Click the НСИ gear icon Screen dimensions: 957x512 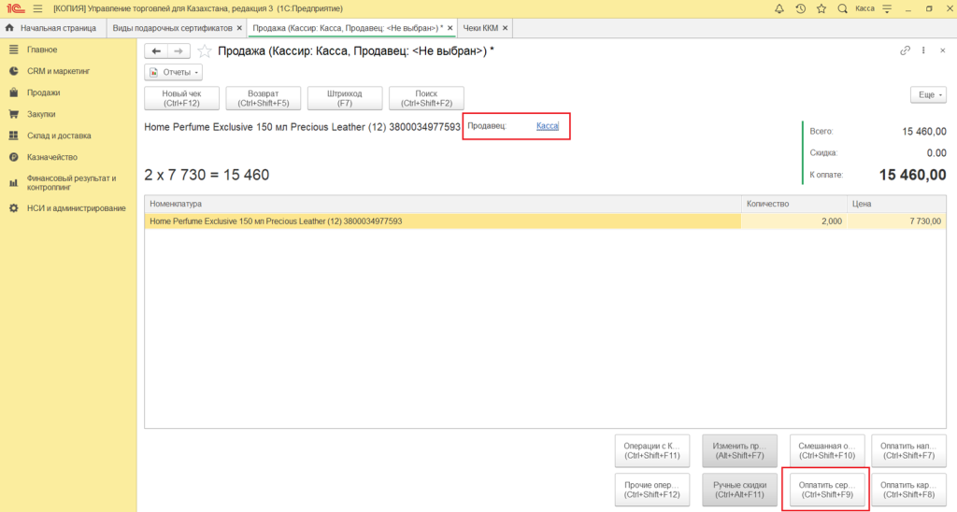point(13,208)
